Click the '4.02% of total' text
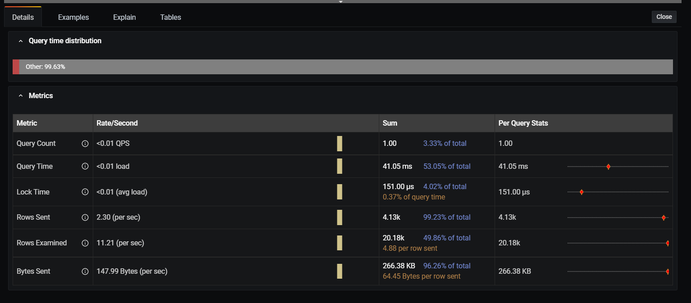 (445, 186)
